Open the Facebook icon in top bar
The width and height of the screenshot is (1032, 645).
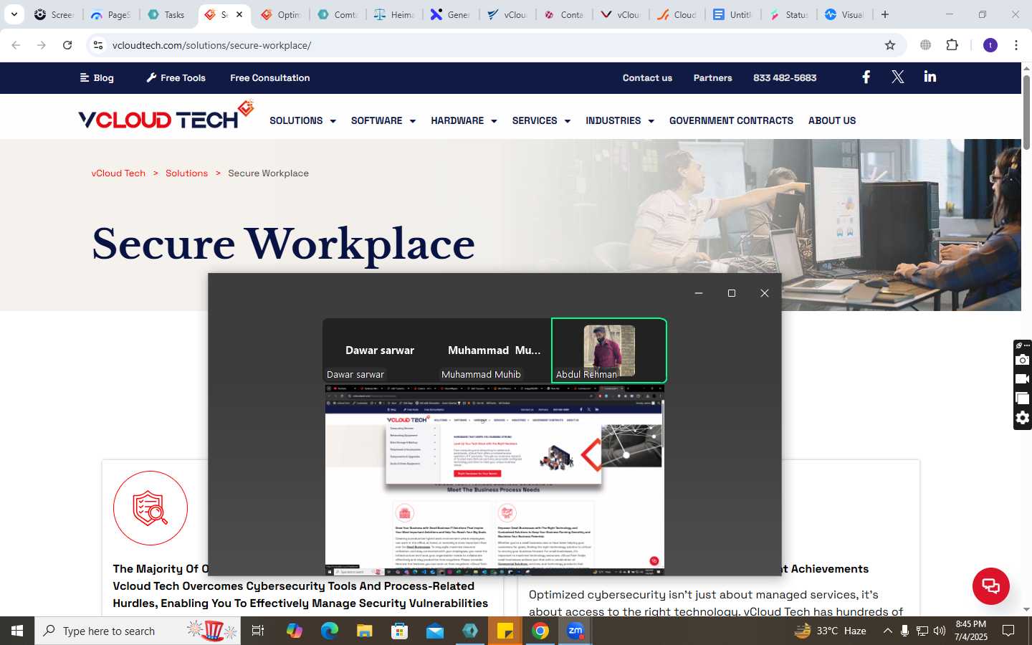pos(866,77)
